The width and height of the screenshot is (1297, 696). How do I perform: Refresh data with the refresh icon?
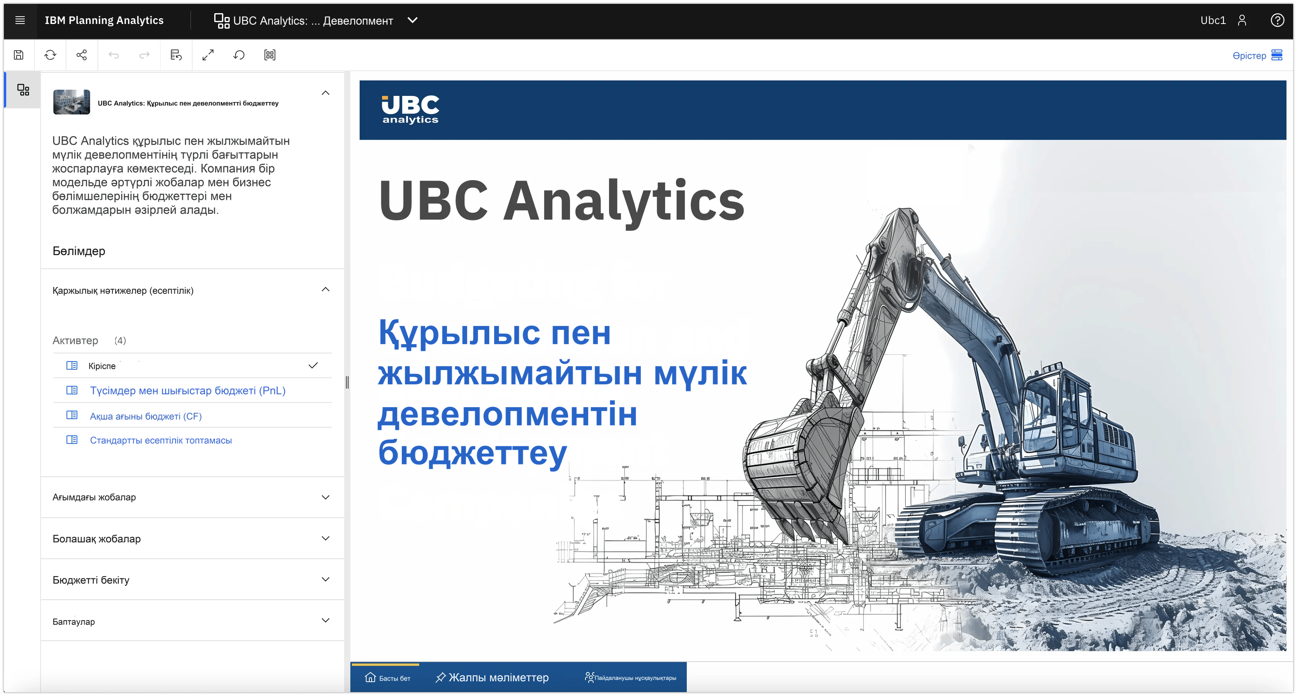[x=50, y=55]
